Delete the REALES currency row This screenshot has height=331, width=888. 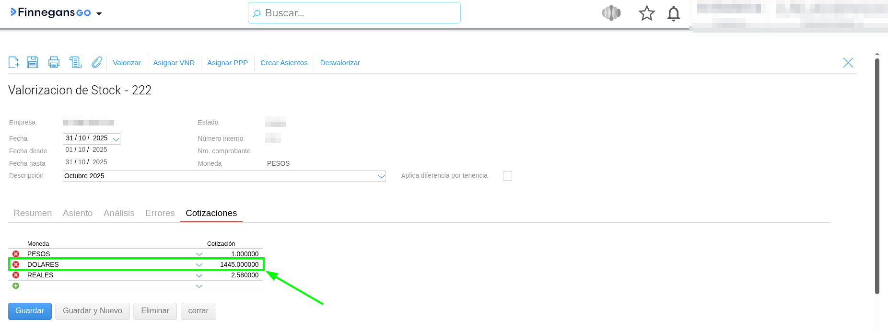click(16, 275)
